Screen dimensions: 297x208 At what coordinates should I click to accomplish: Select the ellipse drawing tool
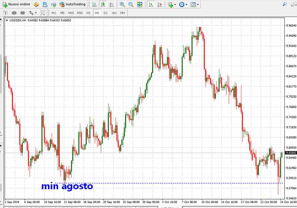tap(14, 13)
